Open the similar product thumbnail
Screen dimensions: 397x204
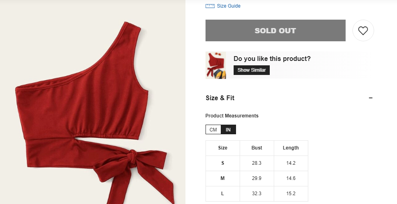click(x=216, y=65)
